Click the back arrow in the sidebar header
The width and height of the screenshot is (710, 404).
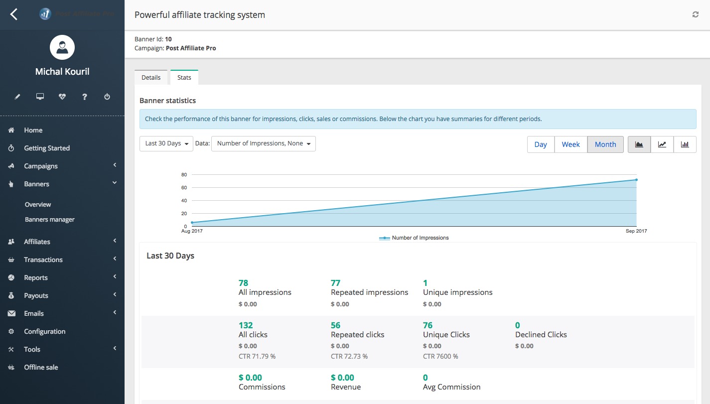(14, 14)
